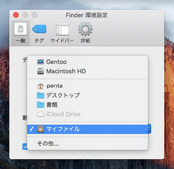
Task: Select the checked マイファイル entry
Action: (x=87, y=129)
